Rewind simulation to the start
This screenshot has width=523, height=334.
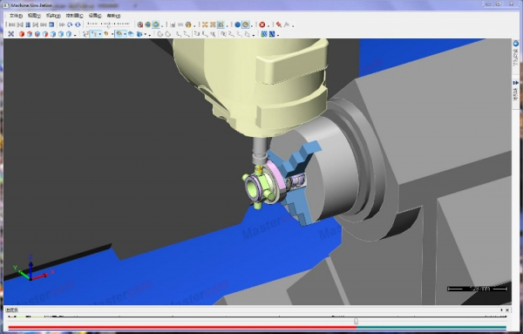[x=12, y=24]
